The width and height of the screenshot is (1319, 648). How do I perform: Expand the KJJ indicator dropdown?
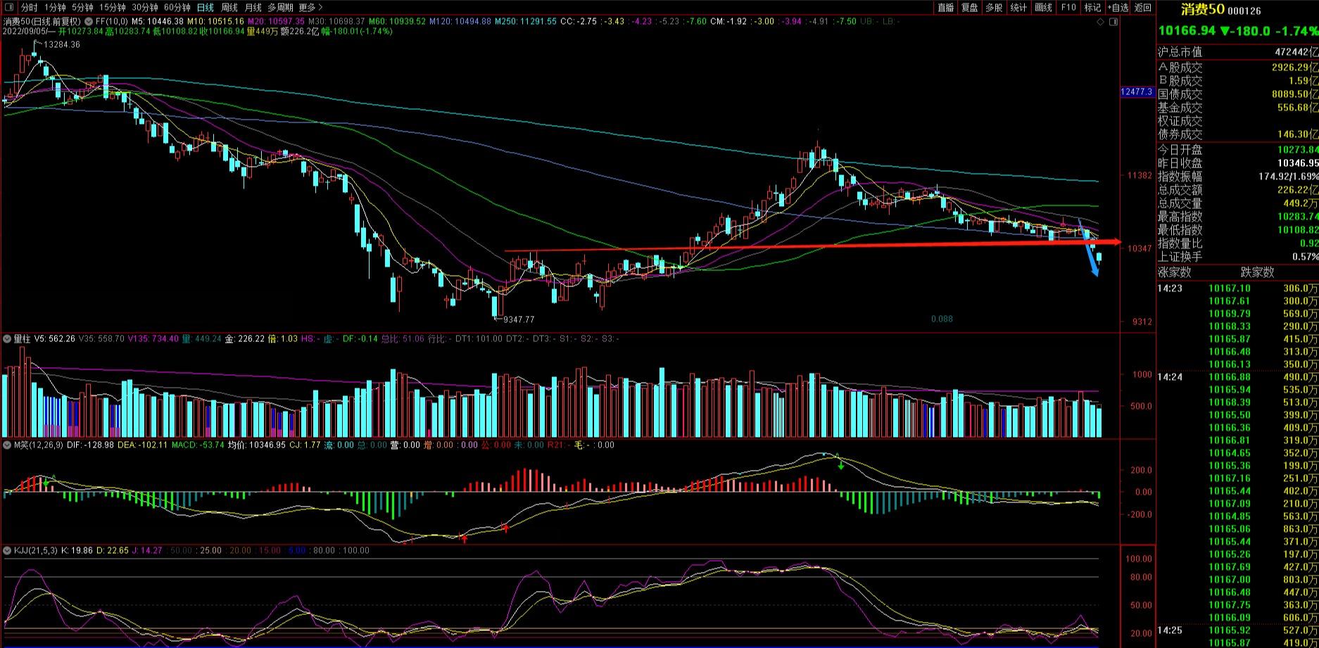pos(8,551)
